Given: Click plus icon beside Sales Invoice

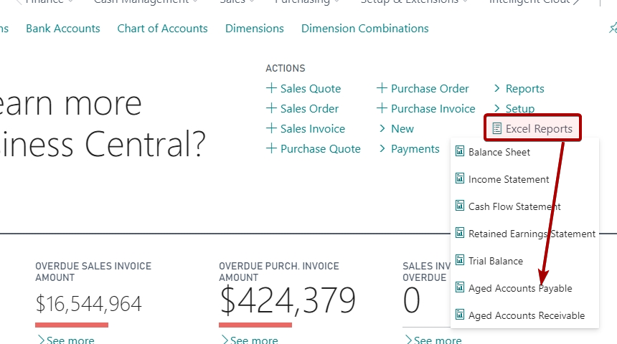Looking at the screenshot, I should click(x=271, y=128).
